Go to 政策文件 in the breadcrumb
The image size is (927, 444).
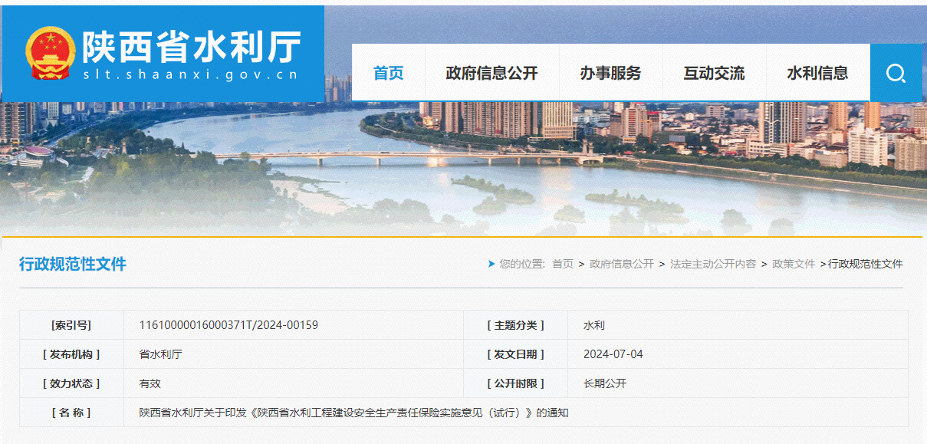(x=794, y=264)
